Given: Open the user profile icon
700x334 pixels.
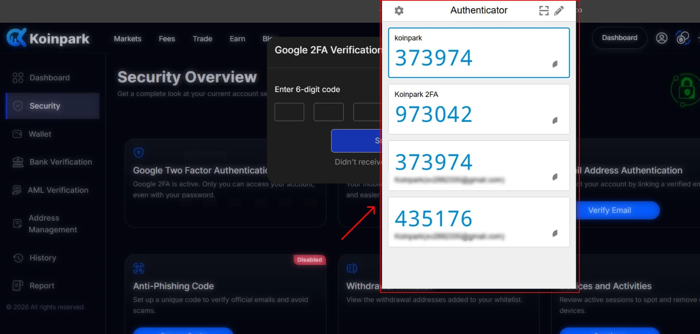Looking at the screenshot, I should [x=661, y=38].
